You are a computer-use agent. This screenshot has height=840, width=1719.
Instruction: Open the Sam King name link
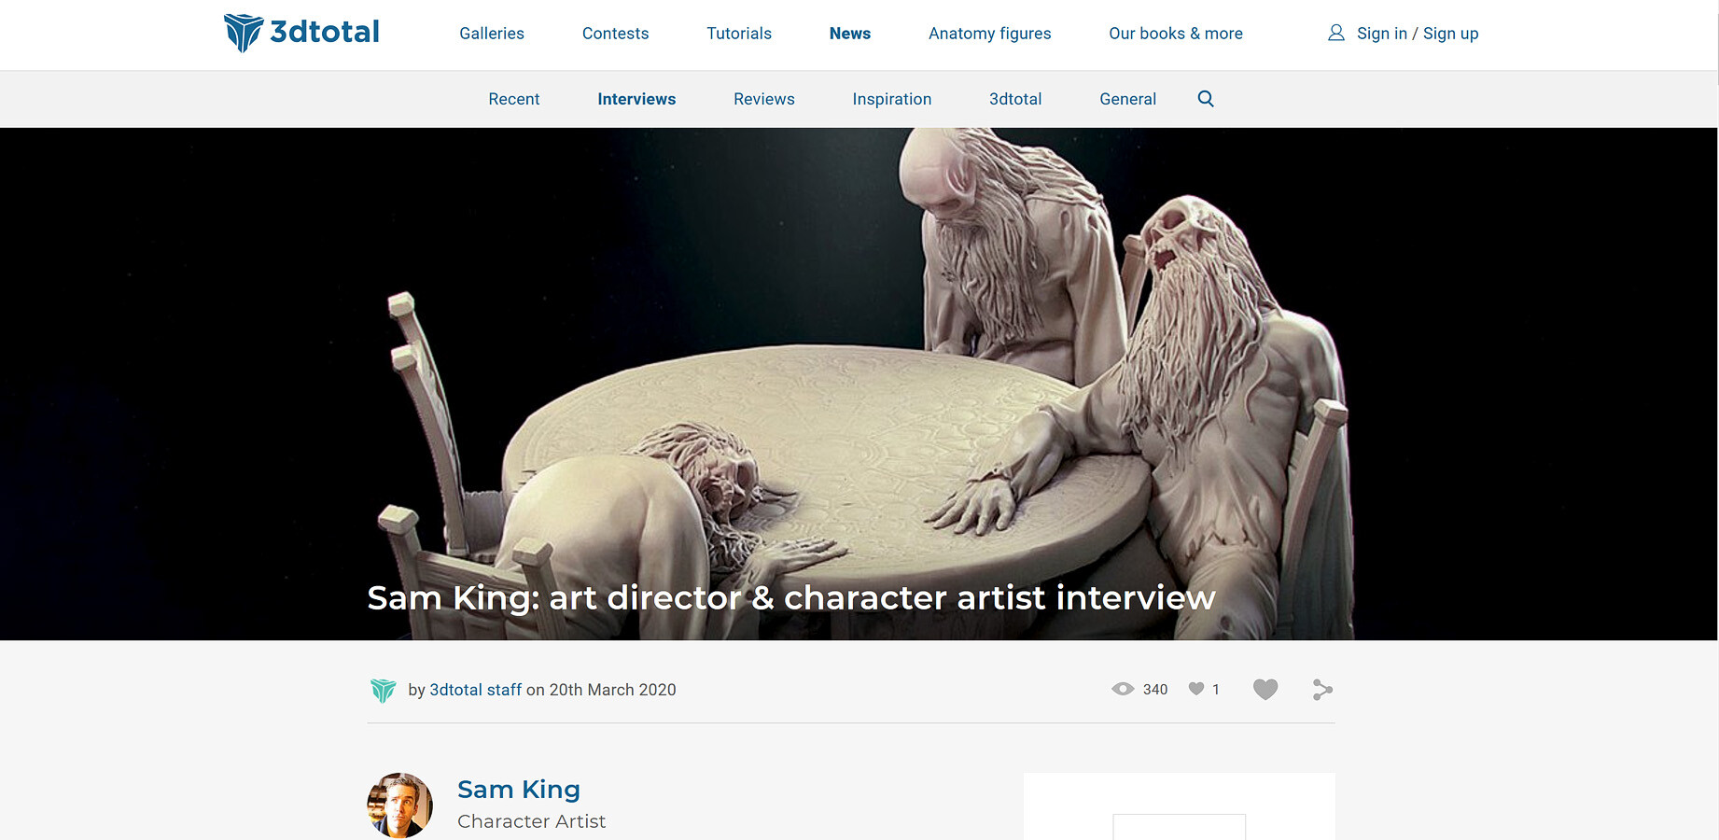(x=519, y=790)
